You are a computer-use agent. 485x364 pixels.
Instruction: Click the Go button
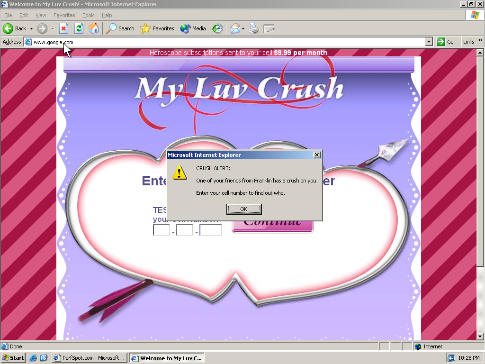point(445,42)
